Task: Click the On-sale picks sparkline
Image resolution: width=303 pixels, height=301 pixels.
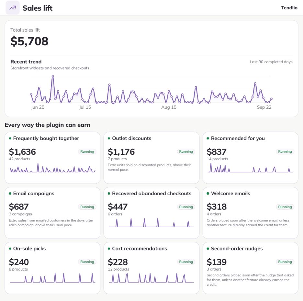Action: click(52, 278)
